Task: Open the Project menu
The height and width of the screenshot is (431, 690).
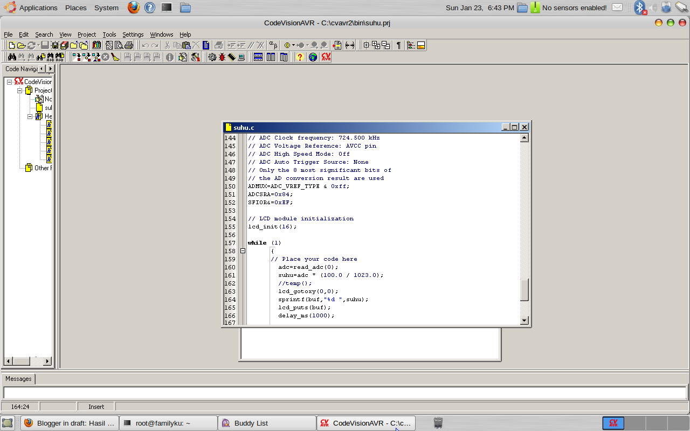Action: tap(86, 34)
